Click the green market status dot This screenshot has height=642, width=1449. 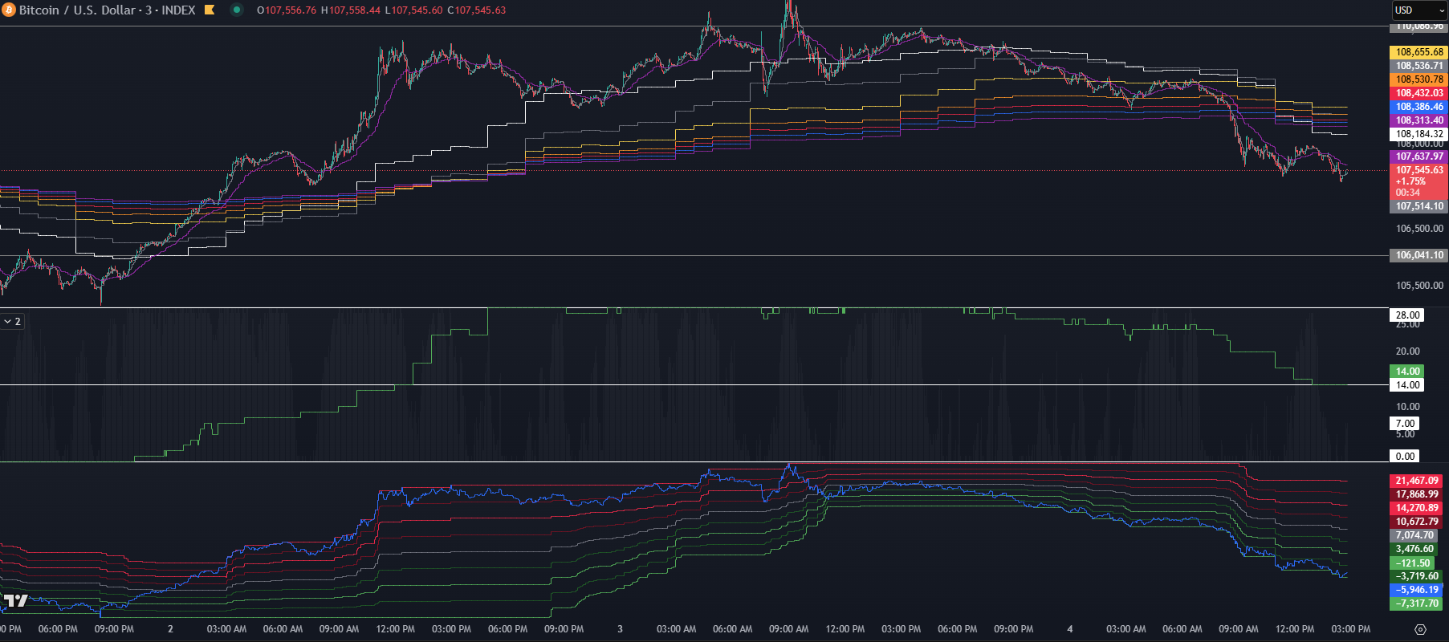(237, 10)
